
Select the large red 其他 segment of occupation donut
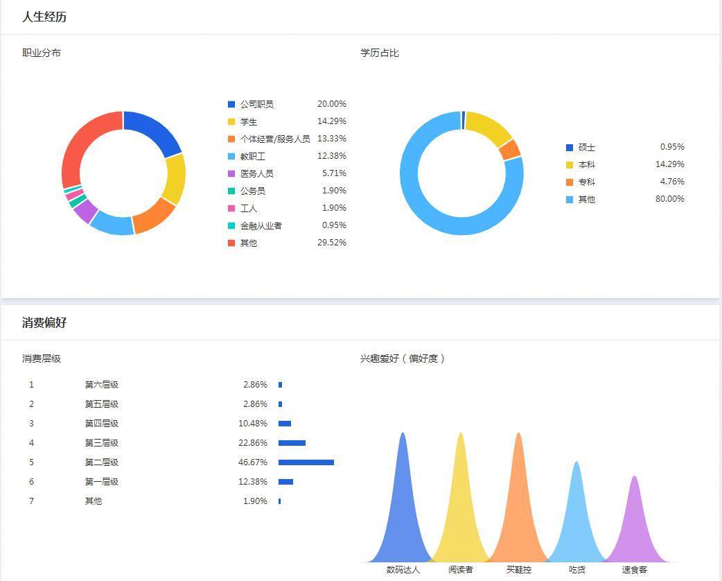pyautogui.click(x=80, y=146)
